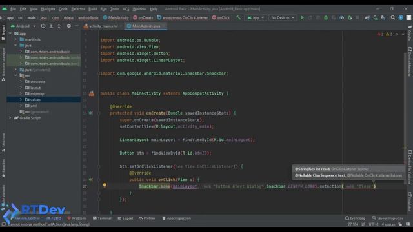This screenshot has width=413, height=232.
Task: Expand the layout folder
Action: (21, 88)
